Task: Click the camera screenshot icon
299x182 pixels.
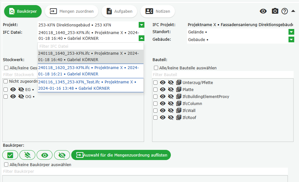Action: 275,11
